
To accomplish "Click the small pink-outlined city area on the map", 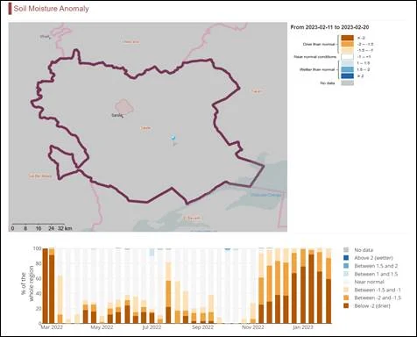I will (x=124, y=106).
